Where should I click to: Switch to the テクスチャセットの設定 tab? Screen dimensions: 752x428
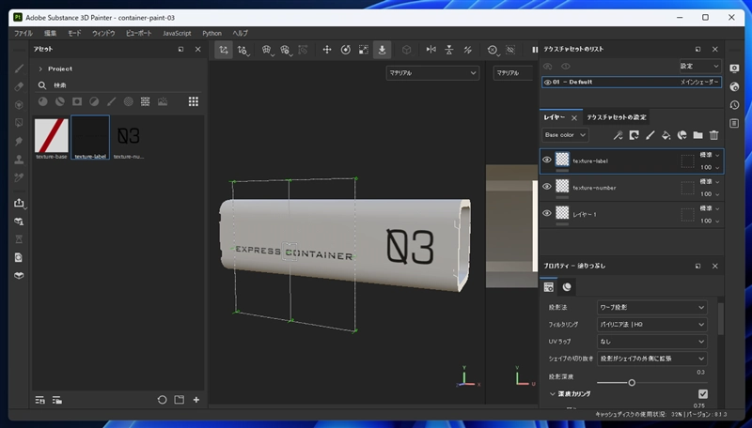[x=616, y=117]
